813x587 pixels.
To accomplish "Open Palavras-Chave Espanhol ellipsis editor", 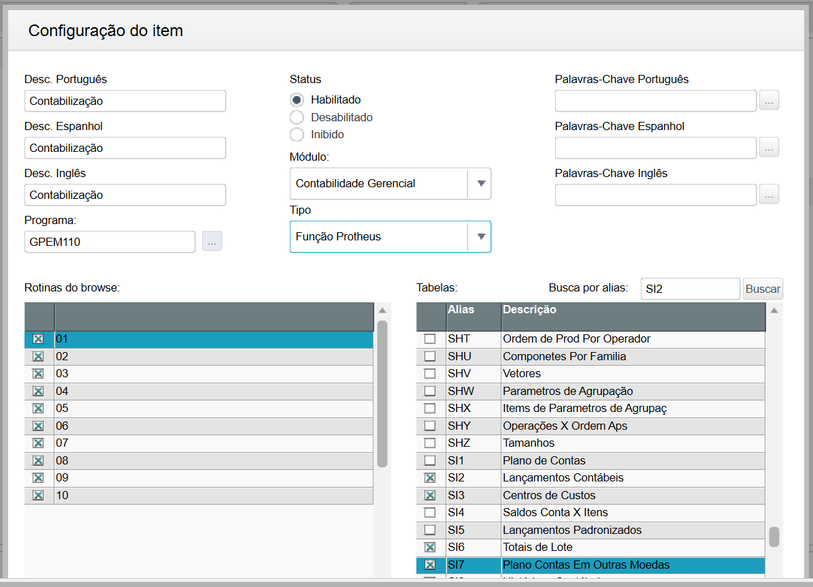I will pos(769,147).
